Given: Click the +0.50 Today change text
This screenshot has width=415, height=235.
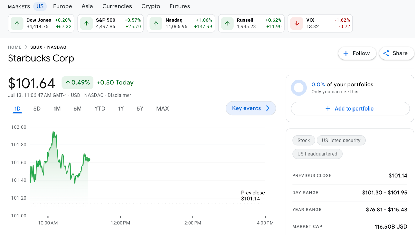Looking at the screenshot, I should click(115, 83).
